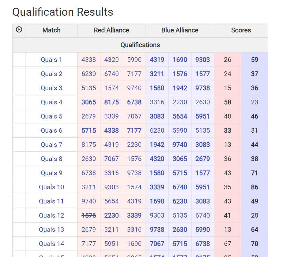Click the Blue Alliance column header
This screenshot has height=257, width=308.
click(180, 30)
